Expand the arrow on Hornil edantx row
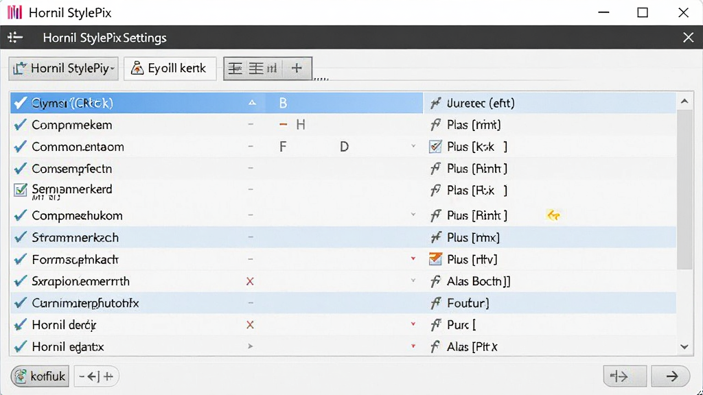Screen dimensions: 703x395 251,346
